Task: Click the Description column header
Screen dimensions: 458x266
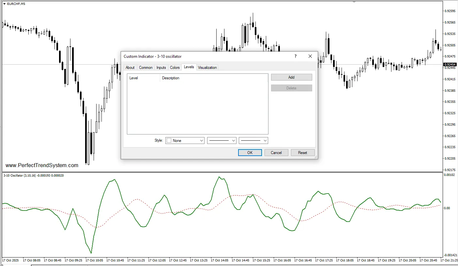Action: click(171, 78)
